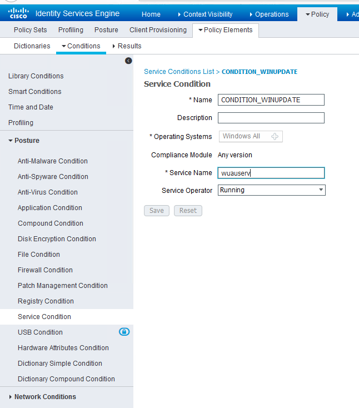359x408 pixels.
Task: Open the Client Provisioning tab
Action: point(158,30)
